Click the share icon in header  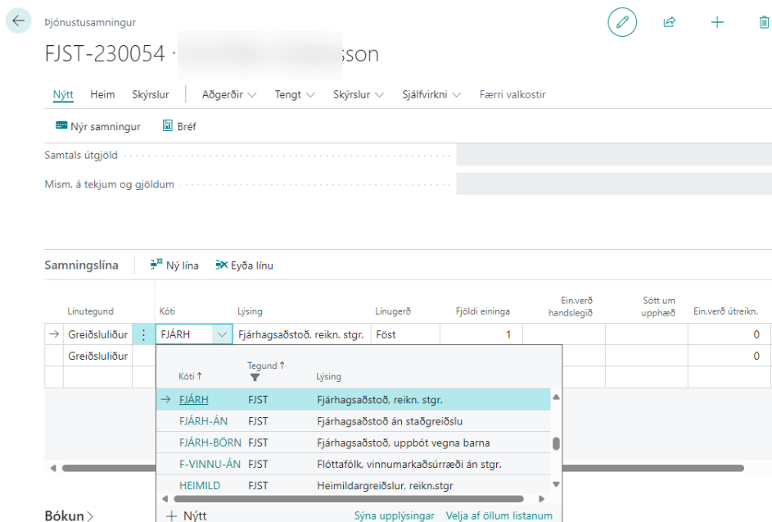tap(669, 23)
